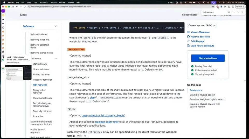
Task: Jump to previous find result
Action: [234, 12]
